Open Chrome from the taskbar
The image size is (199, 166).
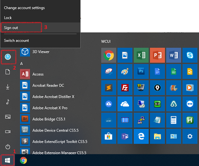pos(23,161)
